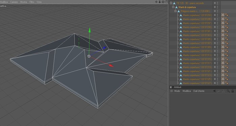236x126 pixels.
Task: Click the search magnifier in Attributi panel
Action: coord(228,91)
